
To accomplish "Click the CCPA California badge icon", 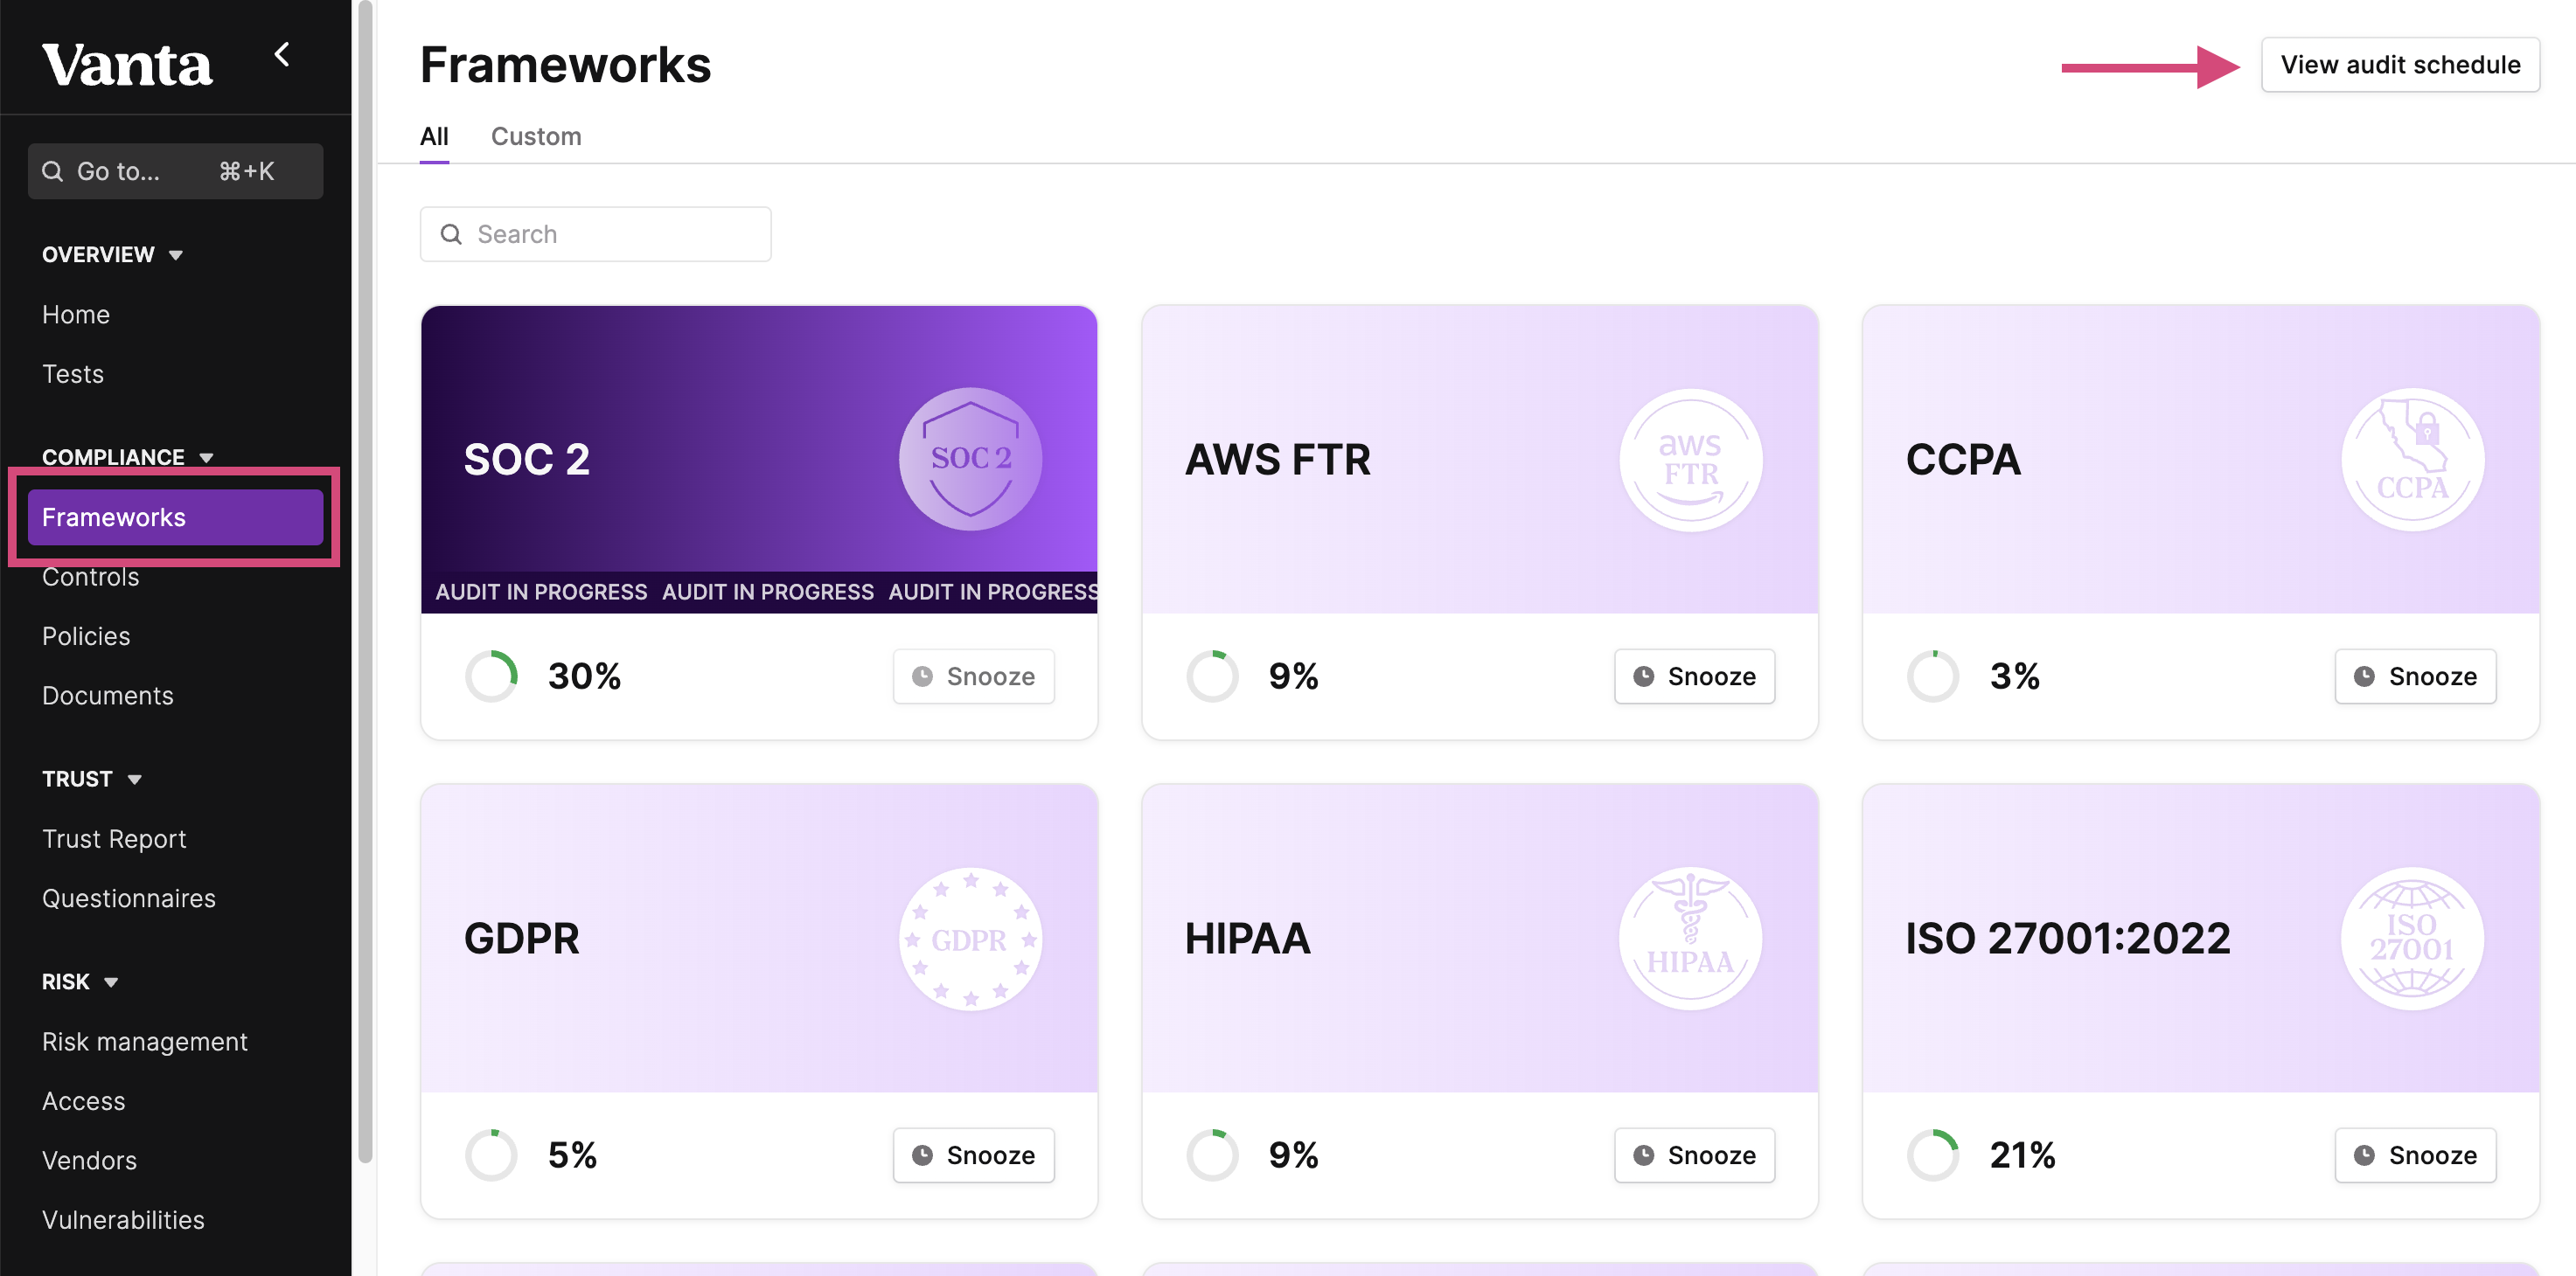I will [2412, 459].
